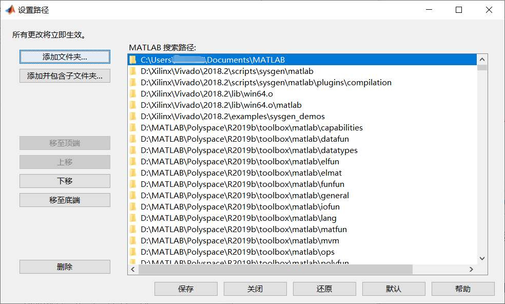Move selected path down with 下移

65,181
